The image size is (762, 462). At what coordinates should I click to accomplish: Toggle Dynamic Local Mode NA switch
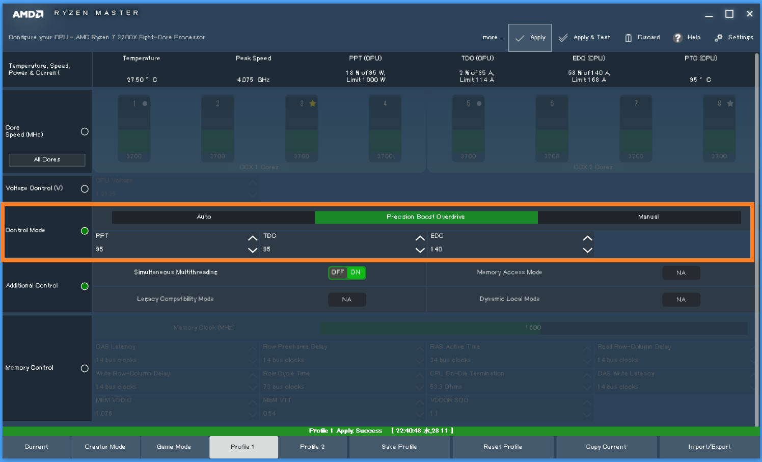pyautogui.click(x=681, y=300)
